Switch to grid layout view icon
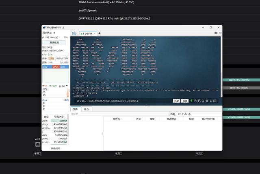Screen dimensions: 260x174 point(216,33)
